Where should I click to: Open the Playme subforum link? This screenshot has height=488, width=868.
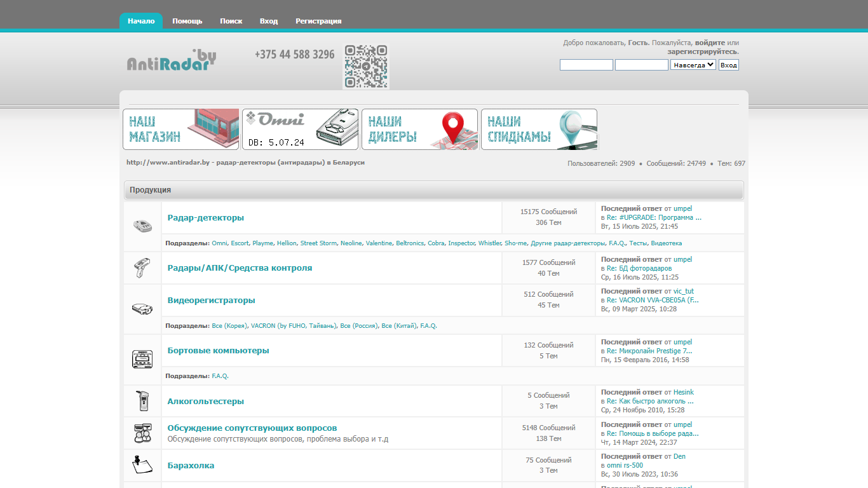[x=263, y=243]
